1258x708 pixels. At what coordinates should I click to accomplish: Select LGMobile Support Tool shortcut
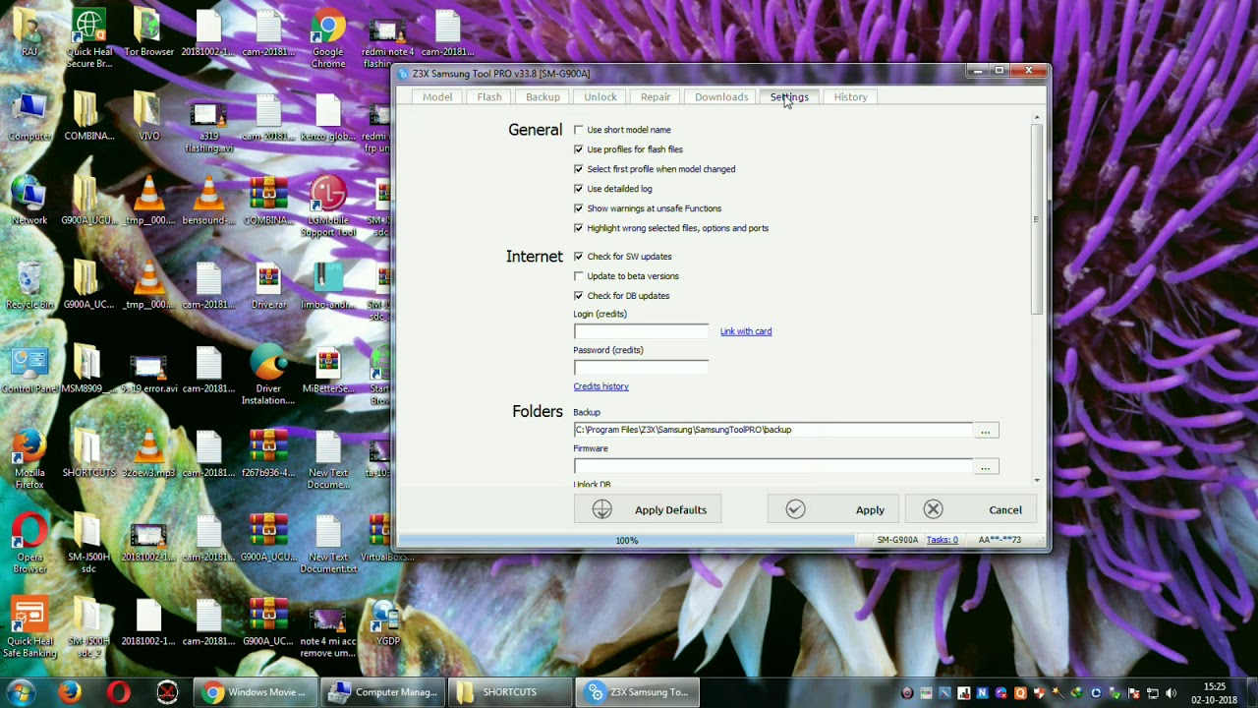click(x=328, y=207)
